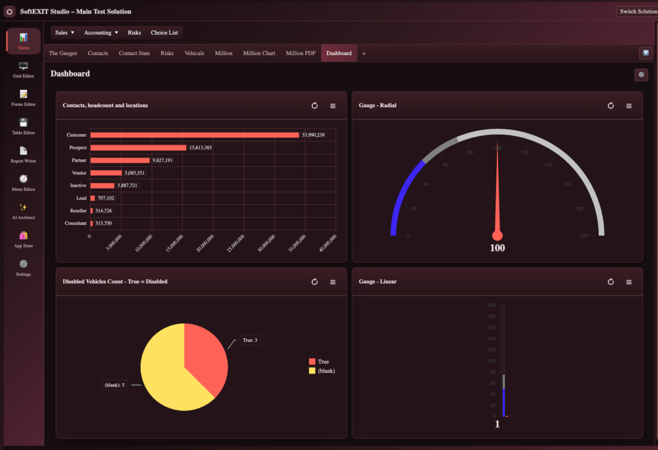The height and width of the screenshot is (450, 658).
Task: Open dashboard settings gear icon
Action: click(641, 74)
